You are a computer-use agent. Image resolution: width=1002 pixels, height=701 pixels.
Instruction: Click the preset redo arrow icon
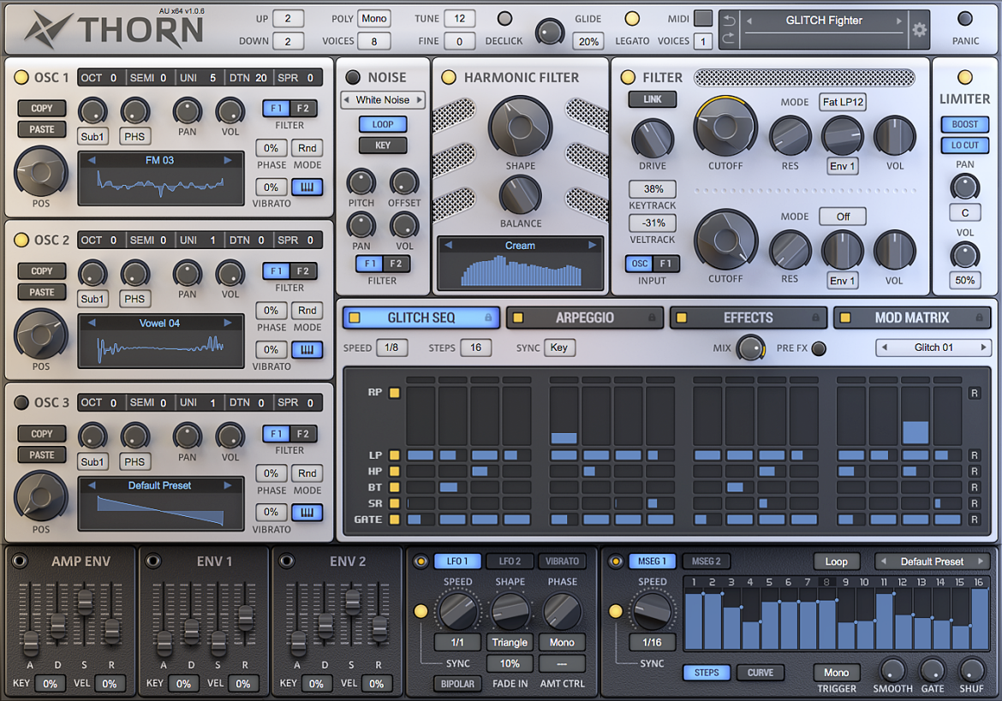[729, 39]
